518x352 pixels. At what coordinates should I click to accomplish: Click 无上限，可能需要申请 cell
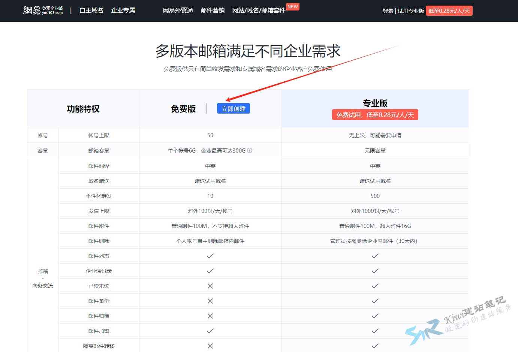[x=375, y=135]
